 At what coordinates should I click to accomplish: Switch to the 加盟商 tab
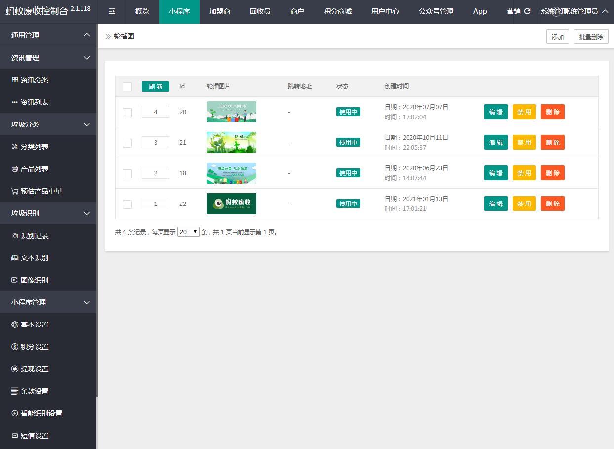219,11
